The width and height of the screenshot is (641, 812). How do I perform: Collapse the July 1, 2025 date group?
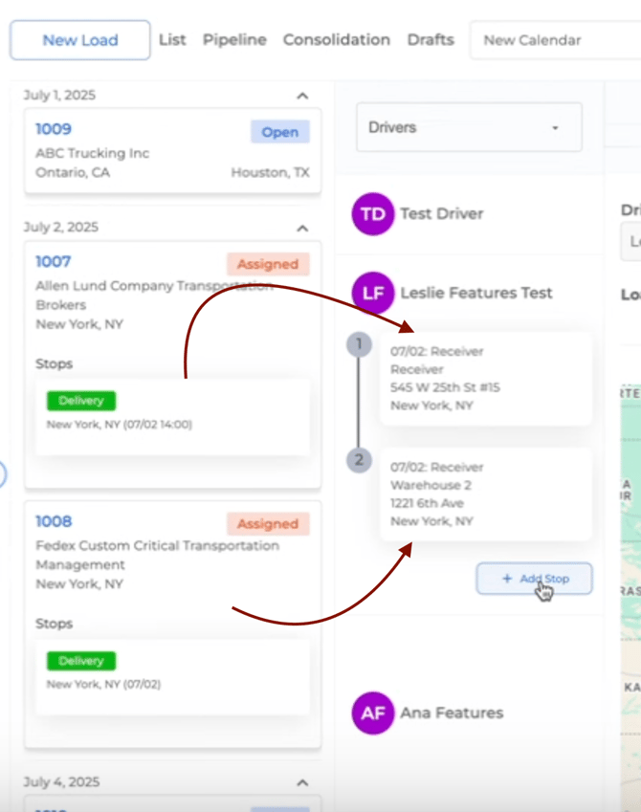point(302,96)
